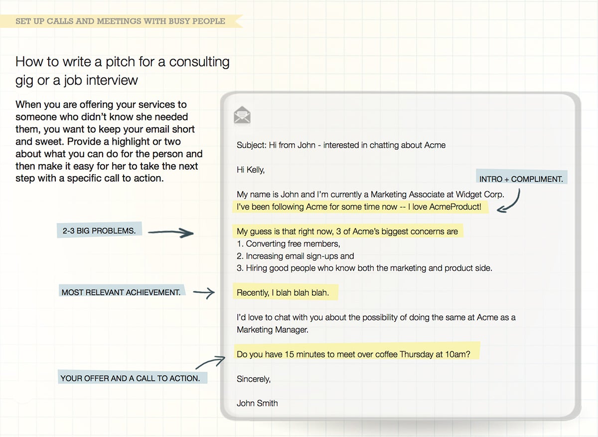Click the arrow beside 2-3 Big Problems
Image resolution: width=598 pixels, height=437 pixels.
[170, 232]
